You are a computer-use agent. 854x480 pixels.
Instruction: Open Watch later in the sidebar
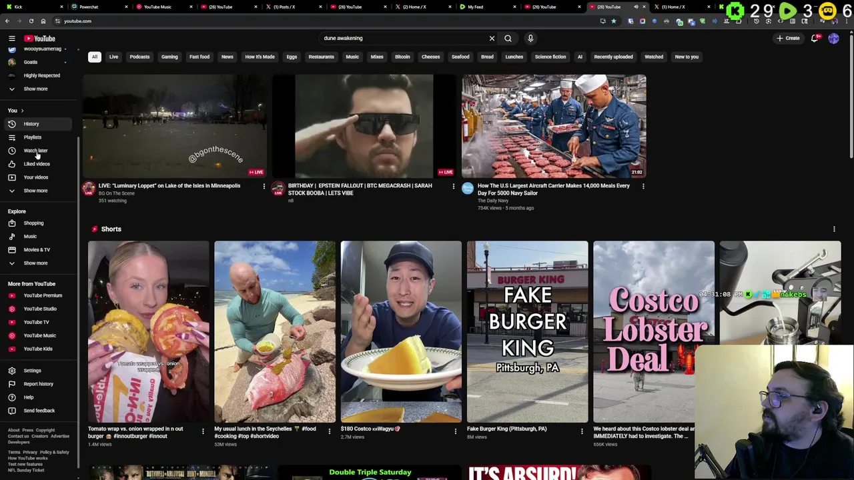pos(39,151)
